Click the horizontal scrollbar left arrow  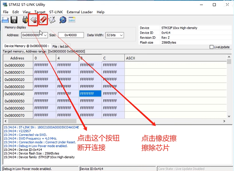(5, 121)
